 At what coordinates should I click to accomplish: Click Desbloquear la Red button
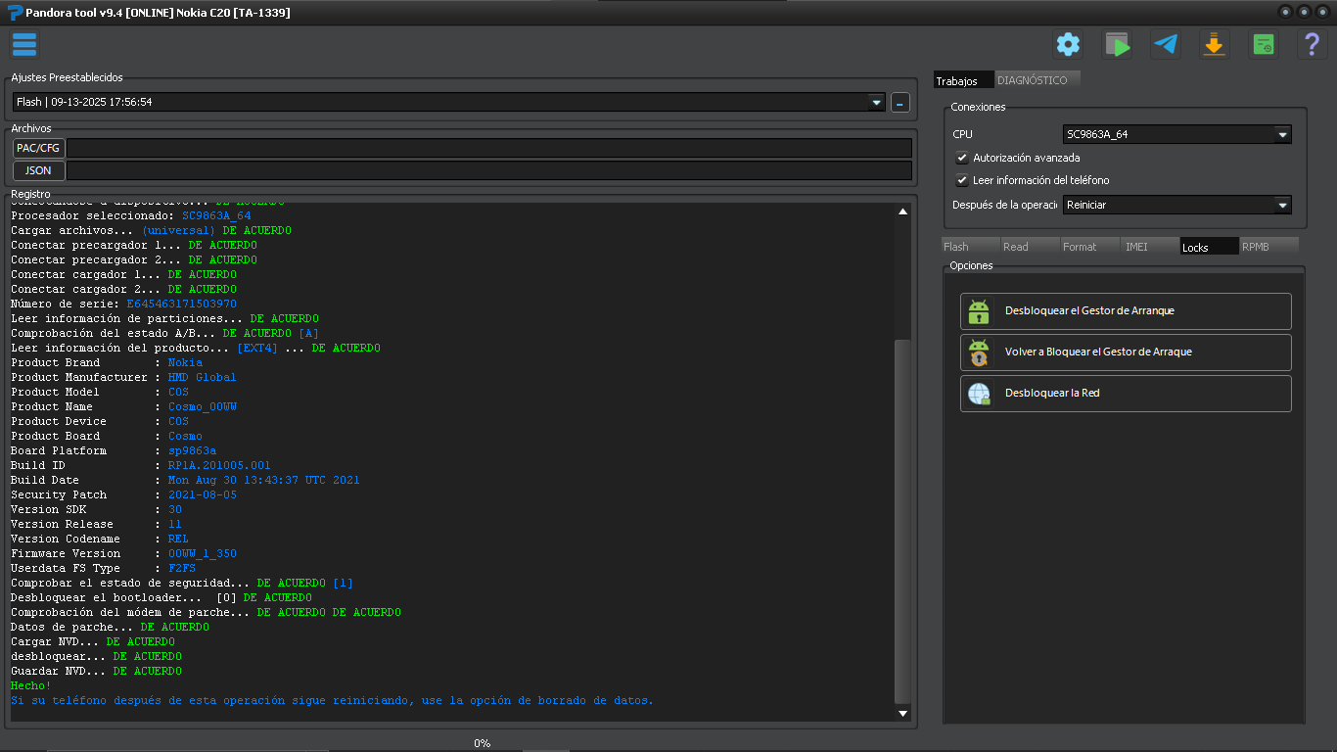[x=1126, y=394]
